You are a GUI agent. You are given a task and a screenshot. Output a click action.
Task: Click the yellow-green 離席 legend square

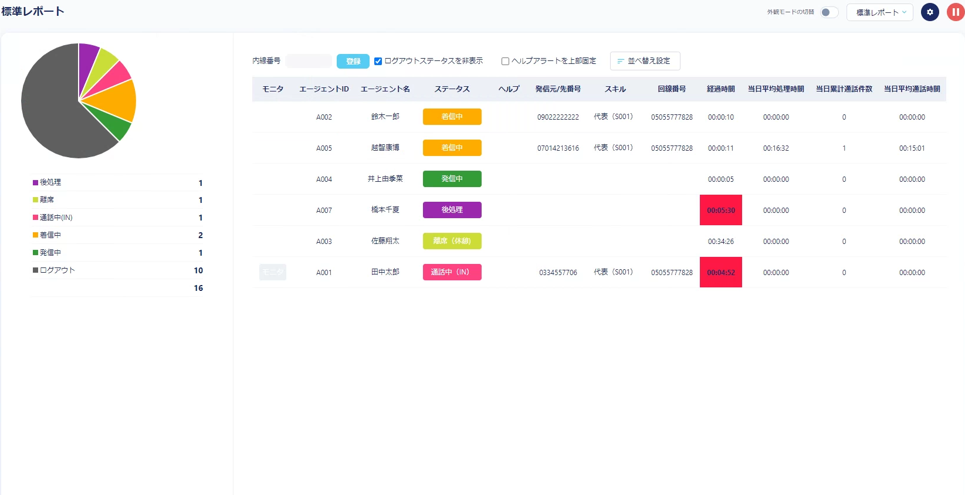(35, 200)
